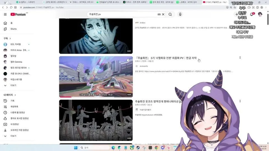
Task: Open the notifications bell
Action: tap(252, 14)
